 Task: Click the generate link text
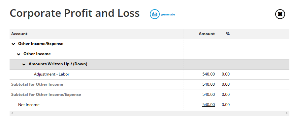click(x=168, y=14)
